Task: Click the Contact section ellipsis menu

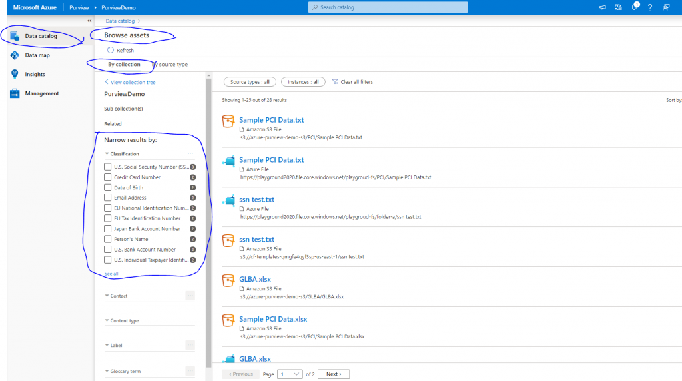Action: pos(190,296)
